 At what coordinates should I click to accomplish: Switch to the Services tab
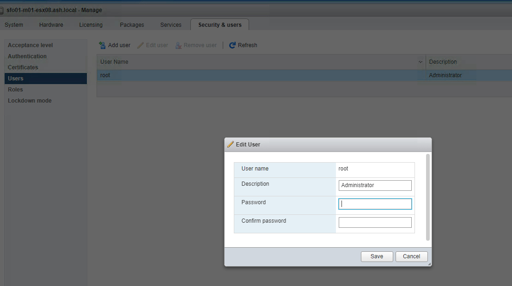(x=171, y=24)
